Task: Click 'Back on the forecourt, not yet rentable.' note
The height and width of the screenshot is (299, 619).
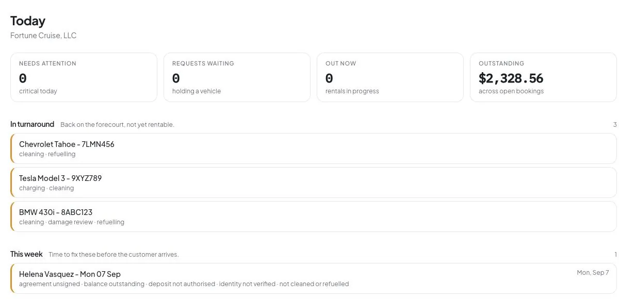Action: (117, 125)
